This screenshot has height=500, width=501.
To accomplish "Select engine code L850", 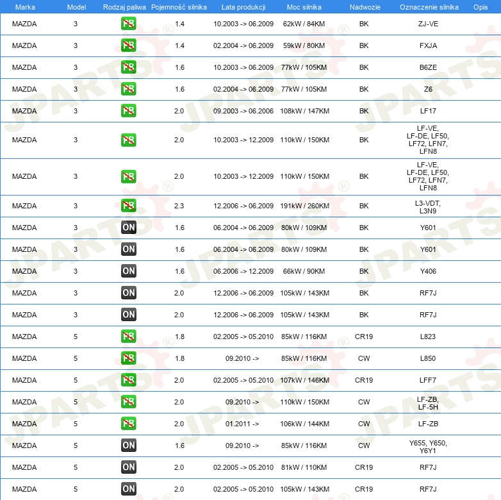I will (x=428, y=358).
